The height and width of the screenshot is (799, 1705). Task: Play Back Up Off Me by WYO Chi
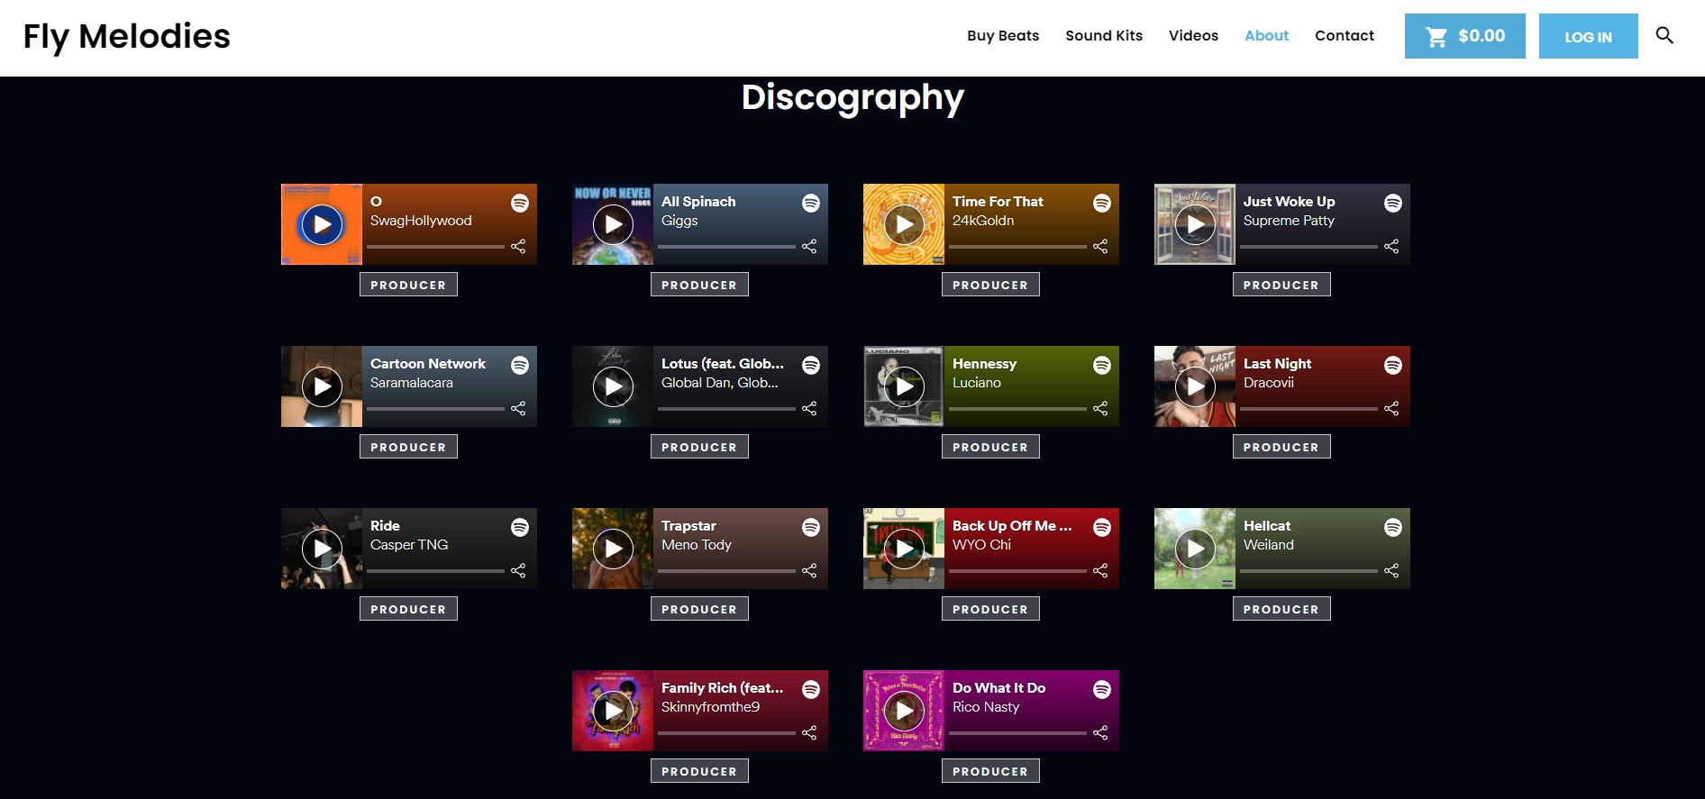[904, 549]
